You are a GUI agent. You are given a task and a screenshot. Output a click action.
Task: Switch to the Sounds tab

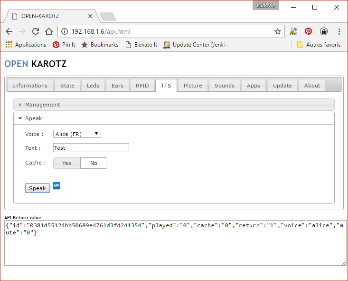click(x=225, y=86)
